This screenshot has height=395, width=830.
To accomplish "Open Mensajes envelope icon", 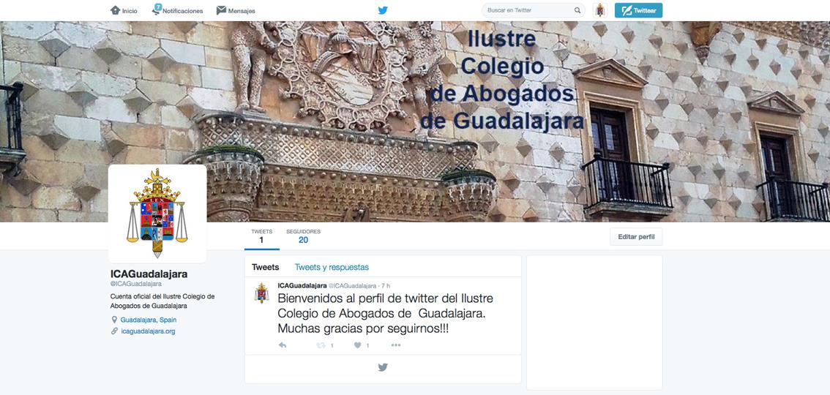I will (x=221, y=10).
